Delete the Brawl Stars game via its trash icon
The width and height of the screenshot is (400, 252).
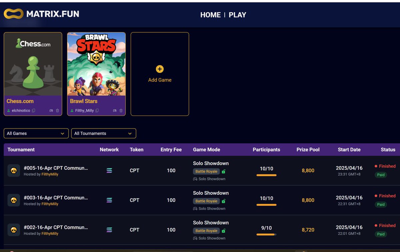click(x=121, y=111)
